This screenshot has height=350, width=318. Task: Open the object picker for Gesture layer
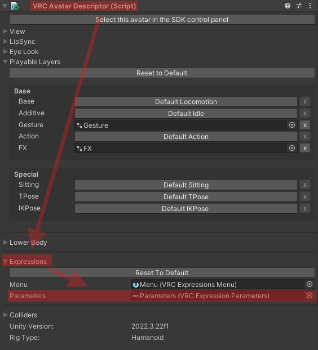pos(292,125)
